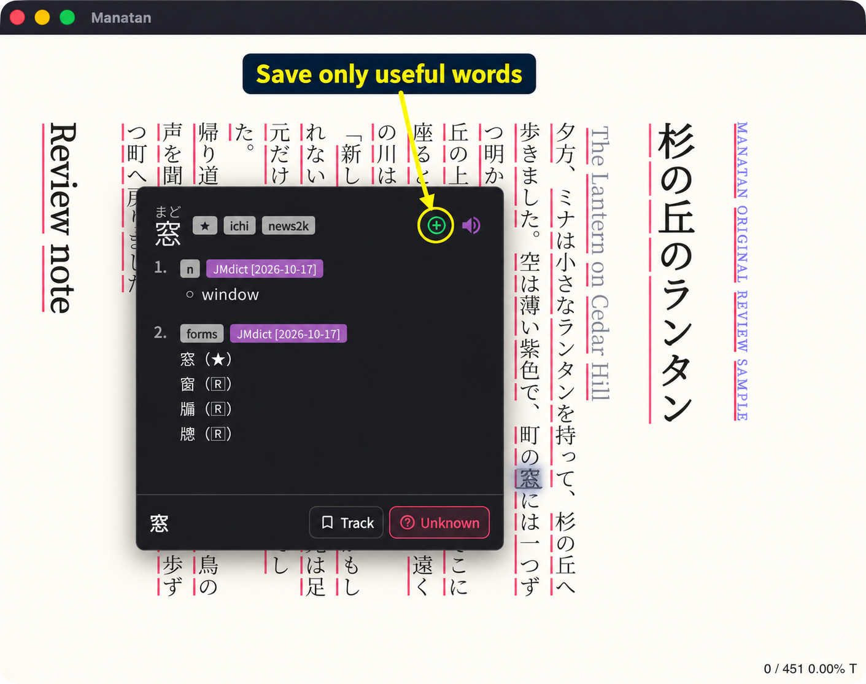Screen dimensions: 866x684
Task: Click the "Review note" heading
Action: [63, 218]
